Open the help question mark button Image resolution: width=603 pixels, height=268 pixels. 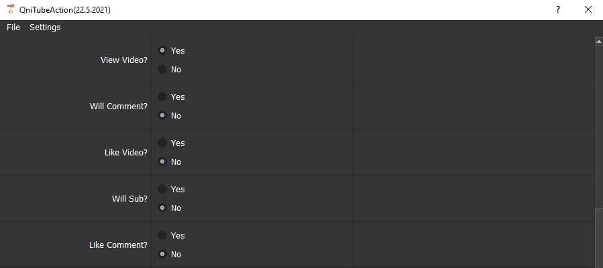click(x=557, y=9)
